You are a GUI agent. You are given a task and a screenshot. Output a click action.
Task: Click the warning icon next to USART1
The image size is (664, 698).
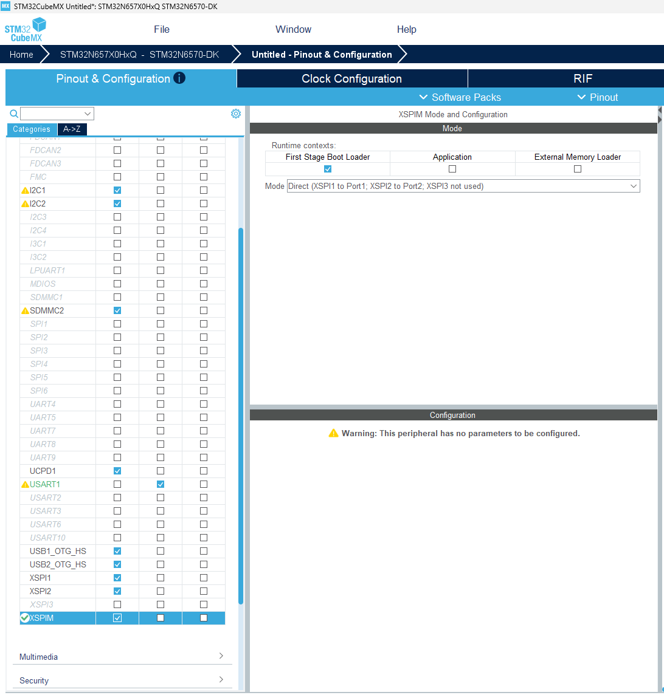[x=26, y=484]
